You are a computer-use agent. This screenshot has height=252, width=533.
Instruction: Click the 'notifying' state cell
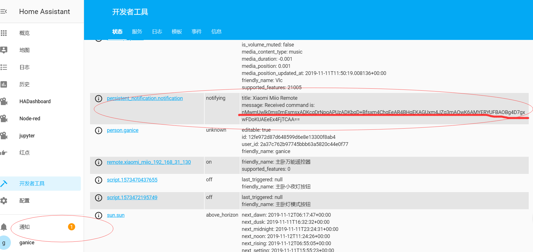pyautogui.click(x=216, y=98)
